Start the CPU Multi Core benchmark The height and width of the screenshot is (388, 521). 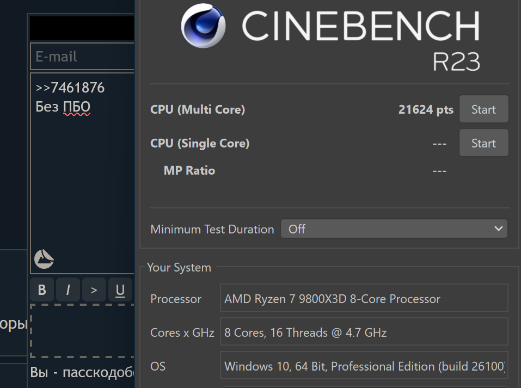483,109
